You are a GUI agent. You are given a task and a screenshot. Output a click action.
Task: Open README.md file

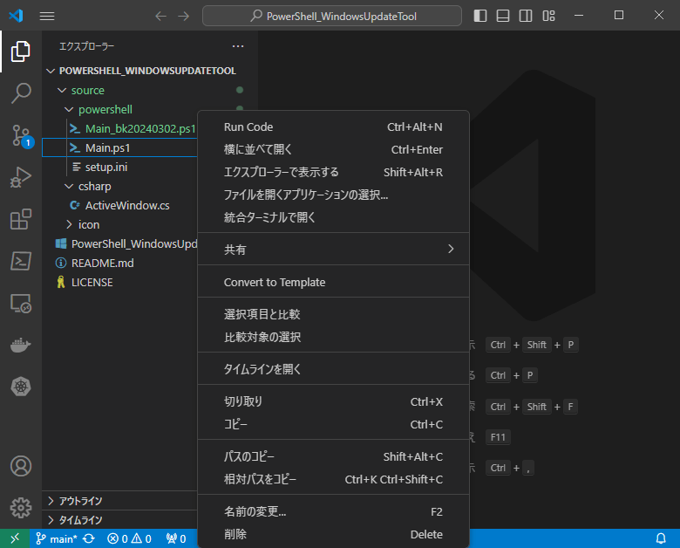point(119,264)
